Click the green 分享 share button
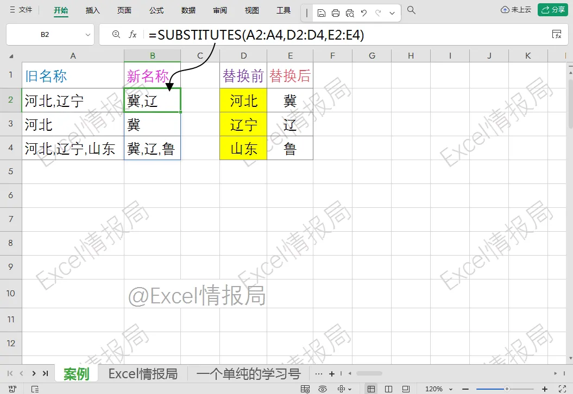Image resolution: width=573 pixels, height=394 pixels. tap(552, 10)
